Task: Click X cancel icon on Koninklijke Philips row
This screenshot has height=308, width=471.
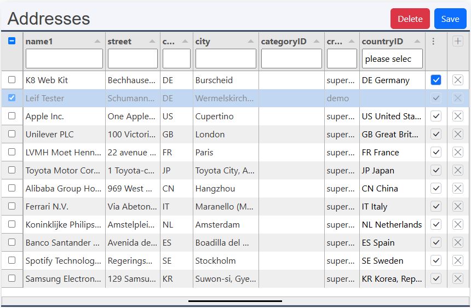Action: pos(458,224)
